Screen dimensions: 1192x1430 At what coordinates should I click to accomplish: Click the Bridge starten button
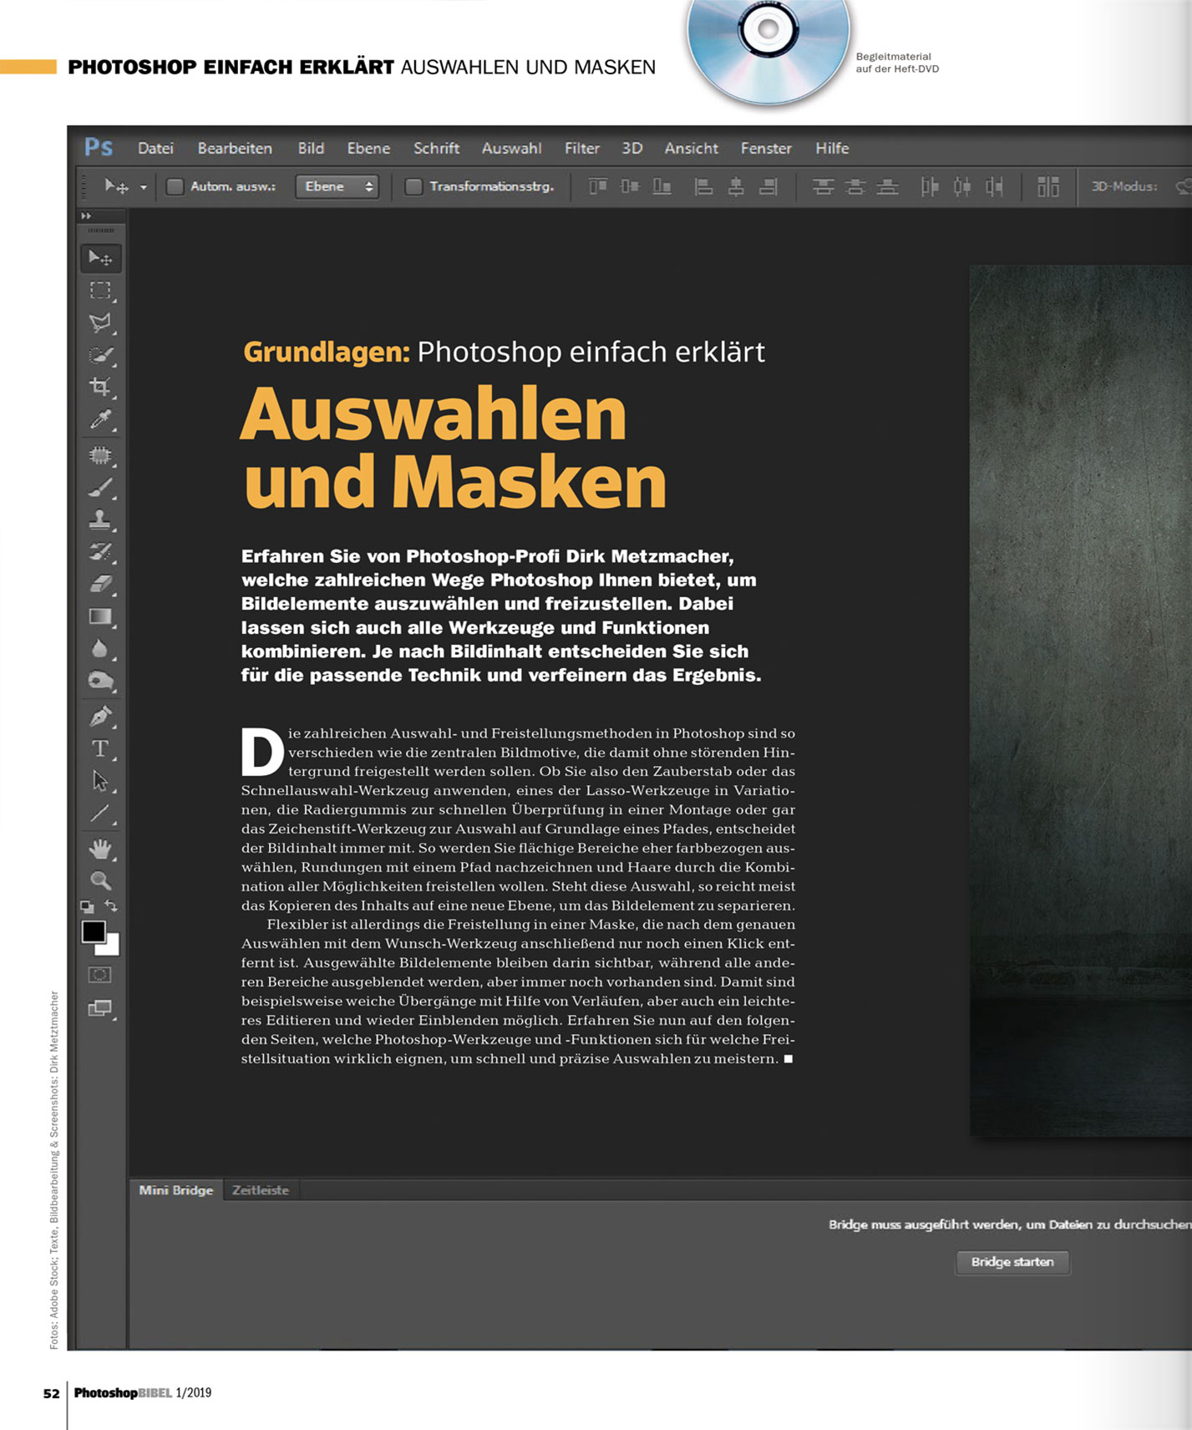[1012, 1261]
